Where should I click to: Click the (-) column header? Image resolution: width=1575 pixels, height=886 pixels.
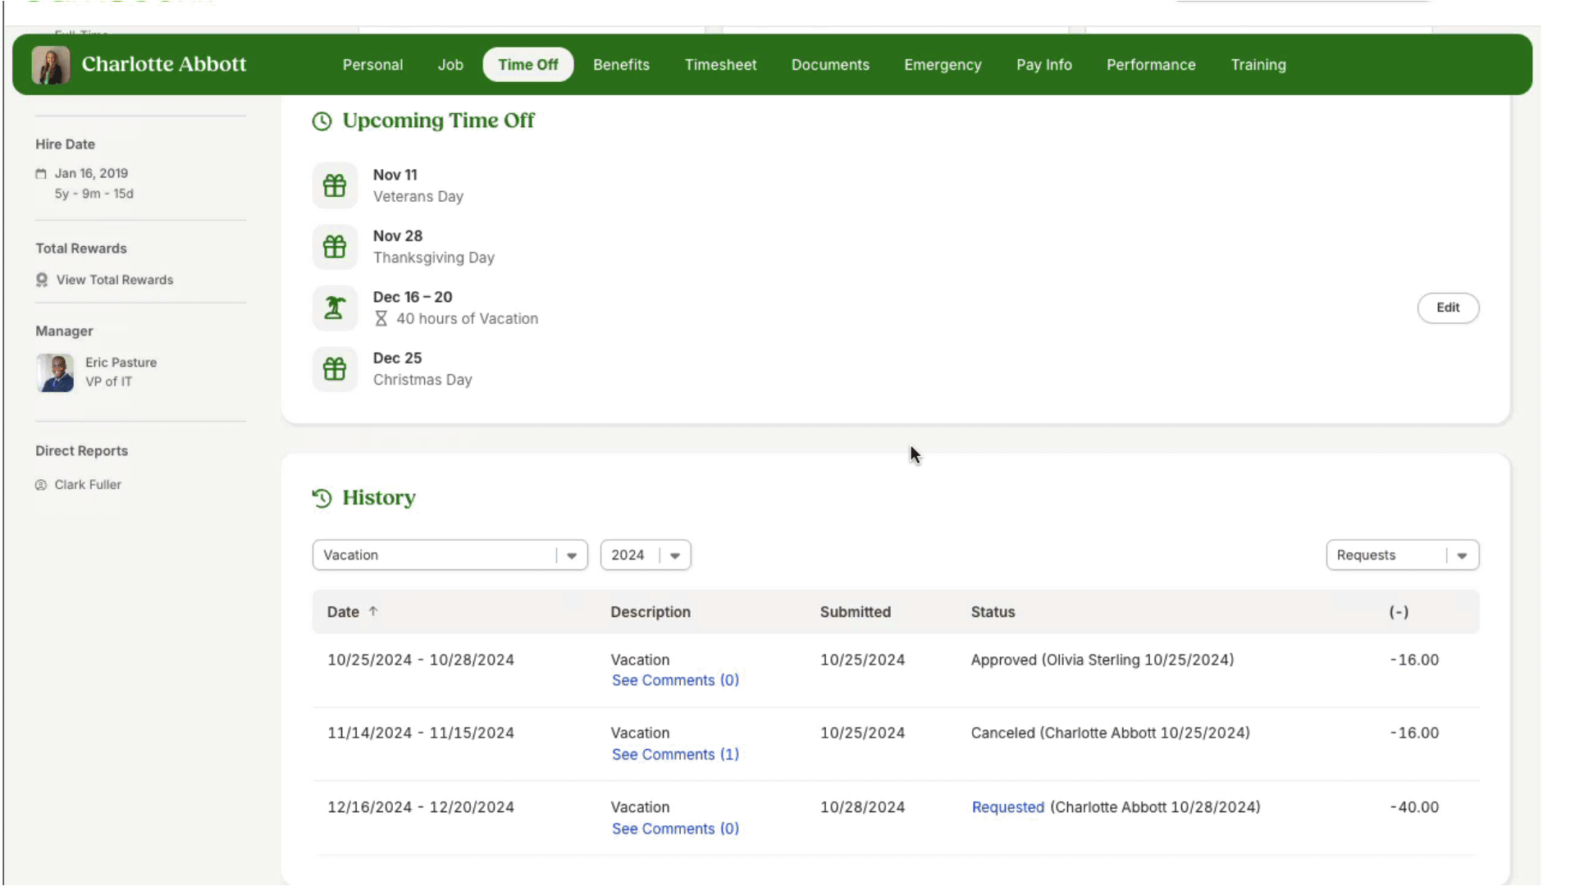[x=1399, y=612]
